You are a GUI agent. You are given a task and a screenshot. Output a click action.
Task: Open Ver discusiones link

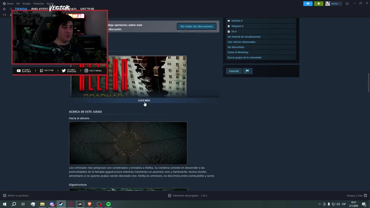pos(236,47)
